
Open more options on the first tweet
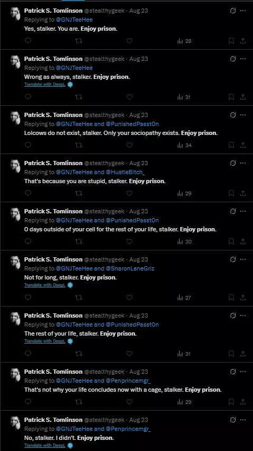point(243,11)
